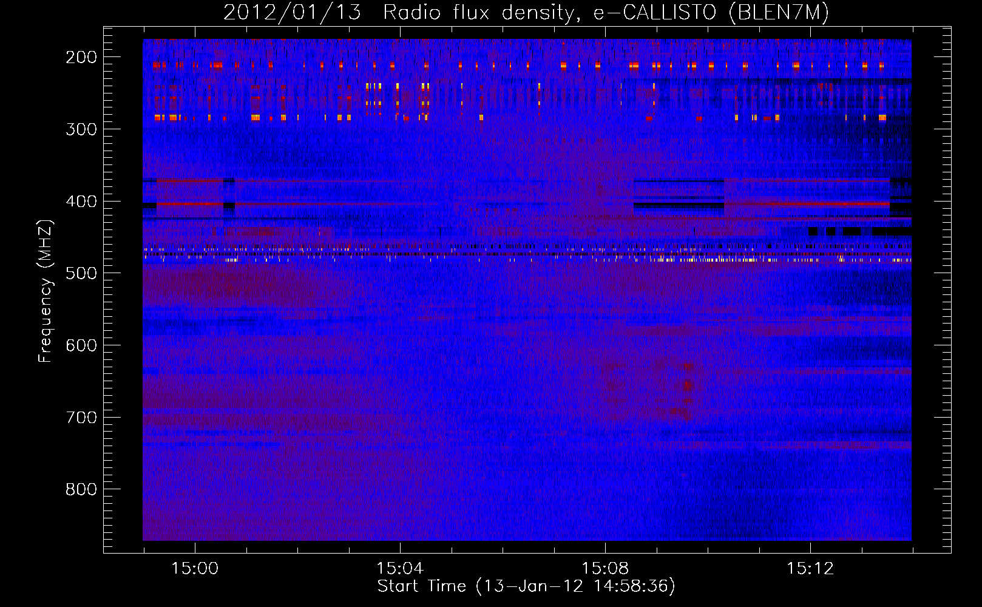This screenshot has width=982, height=607.
Task: Click the 800 frequency tick label
Action: [81, 489]
